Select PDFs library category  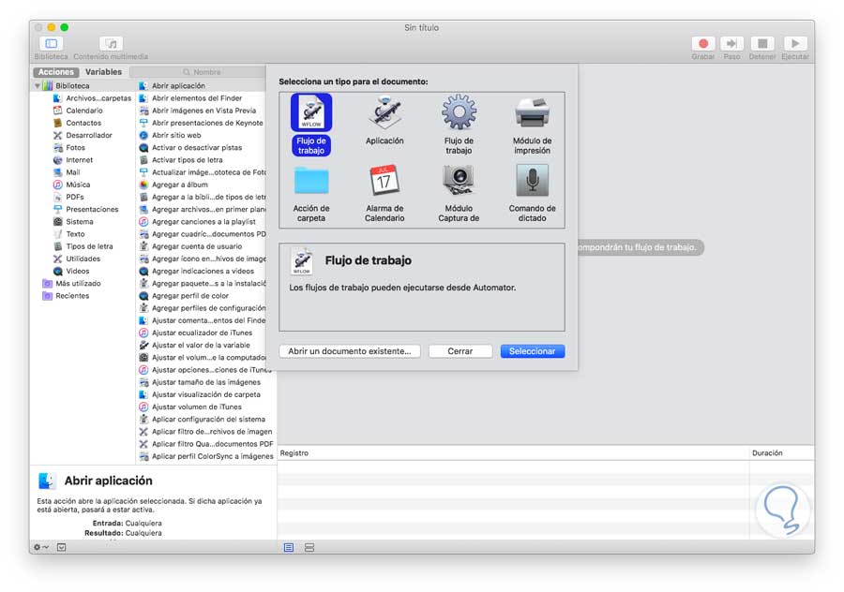(68, 198)
